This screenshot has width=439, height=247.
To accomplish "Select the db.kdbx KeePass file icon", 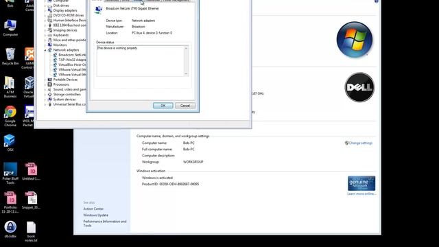I will tap(10, 229).
